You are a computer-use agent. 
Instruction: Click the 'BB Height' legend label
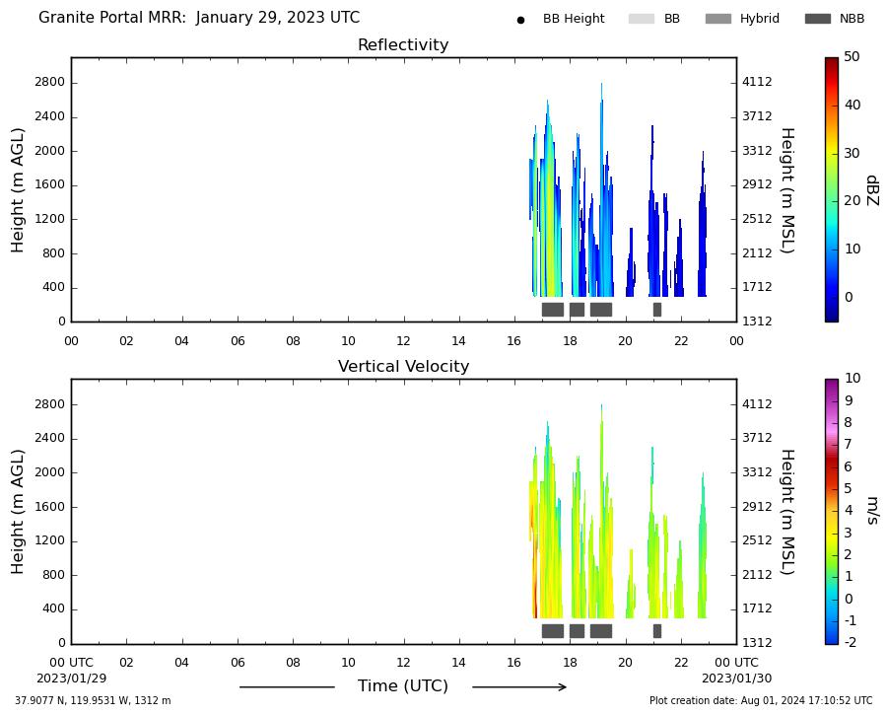coord(574,19)
